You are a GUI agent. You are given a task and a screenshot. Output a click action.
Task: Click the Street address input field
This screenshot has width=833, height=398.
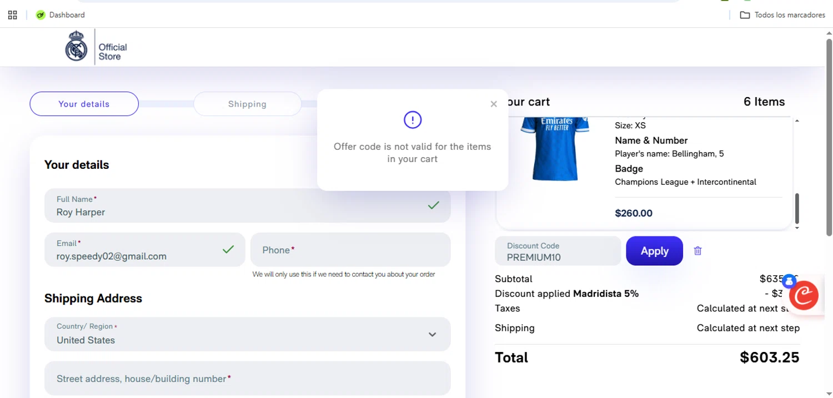pos(248,379)
